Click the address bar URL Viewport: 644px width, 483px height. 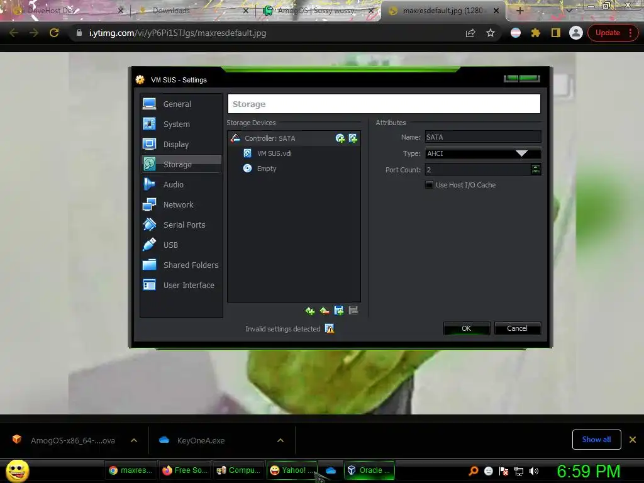(178, 33)
